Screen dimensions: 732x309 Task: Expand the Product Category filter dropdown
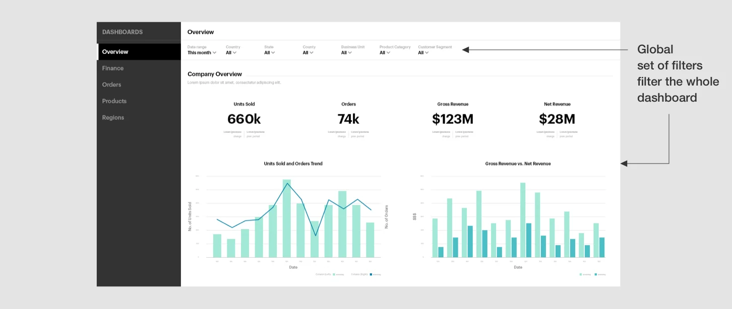point(385,52)
